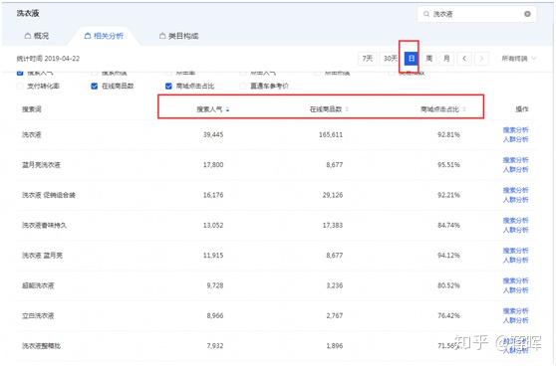The width and height of the screenshot is (556, 366).
Task: Click the 76.42% mall click share
Action: click(x=448, y=315)
